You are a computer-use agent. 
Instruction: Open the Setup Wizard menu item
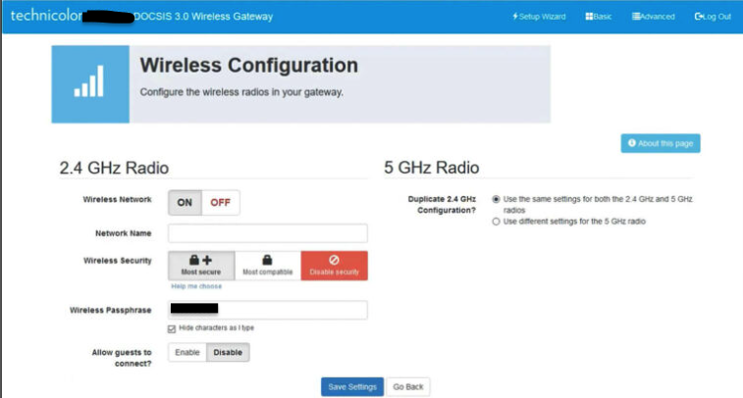[539, 17]
